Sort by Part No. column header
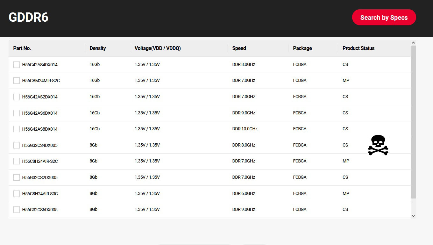The image size is (433, 245). tap(22, 48)
